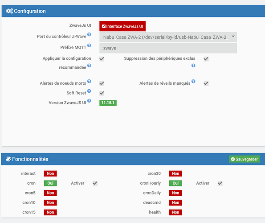
Task: Click the deadcmd Non badge
Action: [175, 202]
